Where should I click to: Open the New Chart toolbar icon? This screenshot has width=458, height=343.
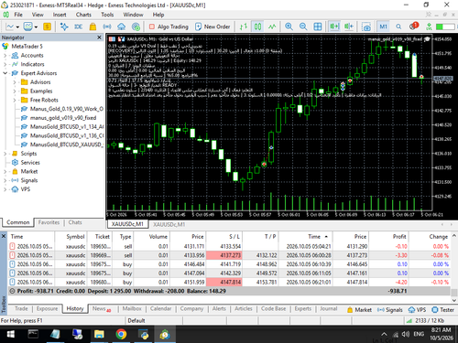tap(10, 27)
